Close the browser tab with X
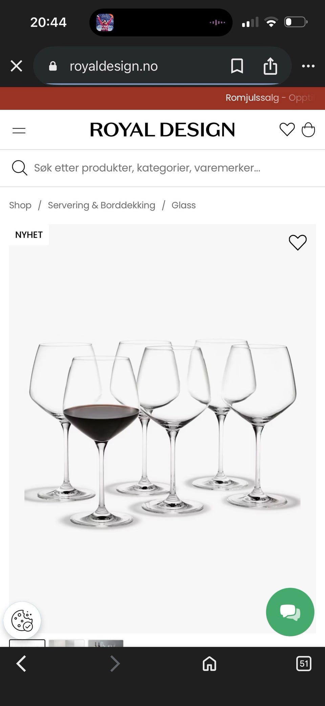Screen dimensions: 325x706 [16, 66]
